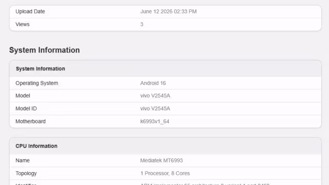This screenshot has height=185, width=329.
Task: Click the Topology label
Action: pyautogui.click(x=26, y=173)
